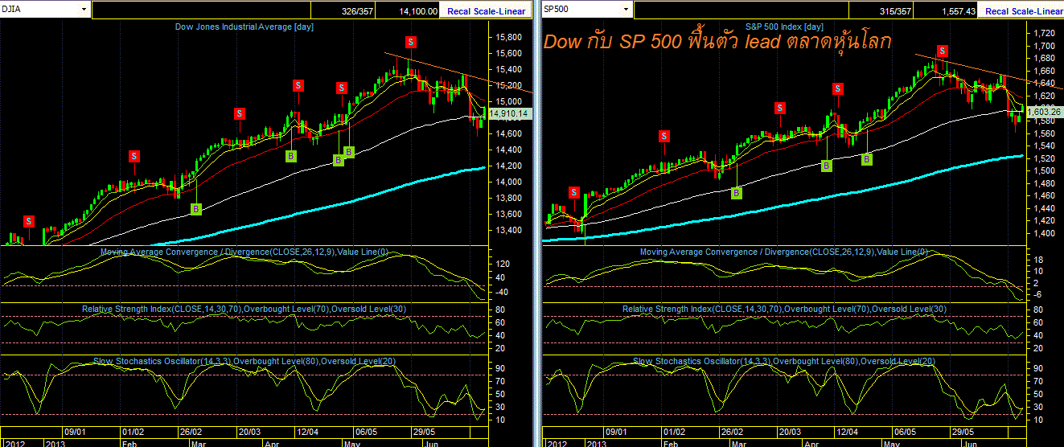The width and height of the screenshot is (1064, 447).
Task: Select the S&P 500 Index [day] title
Action: click(x=785, y=27)
